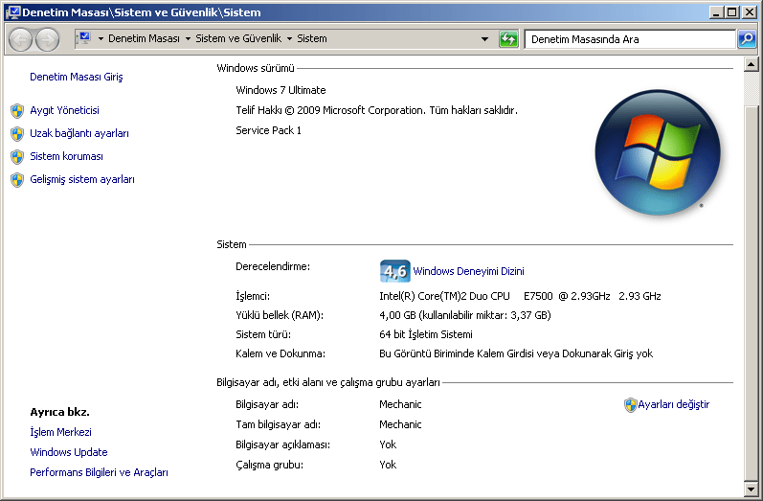Click the Control Panel icon in address bar
This screenshot has width=763, height=501.
pyautogui.click(x=83, y=38)
